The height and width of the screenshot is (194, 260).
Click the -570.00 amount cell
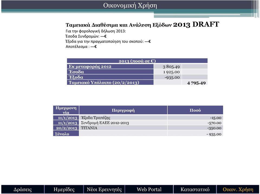pos(195,123)
